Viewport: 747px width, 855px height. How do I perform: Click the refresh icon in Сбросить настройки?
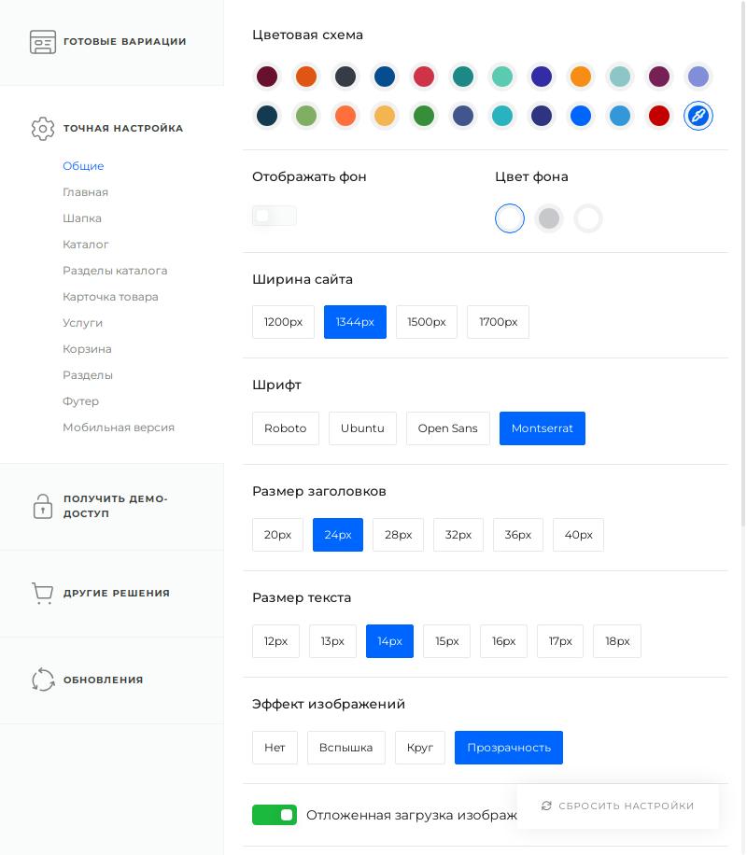(547, 806)
